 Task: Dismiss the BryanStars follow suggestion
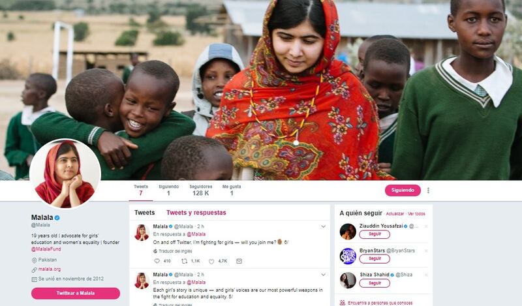426,251
